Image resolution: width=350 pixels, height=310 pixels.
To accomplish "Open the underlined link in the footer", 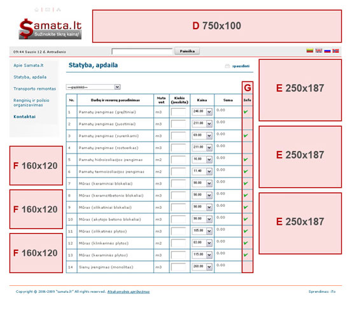I will pyautogui.click(x=129, y=292).
